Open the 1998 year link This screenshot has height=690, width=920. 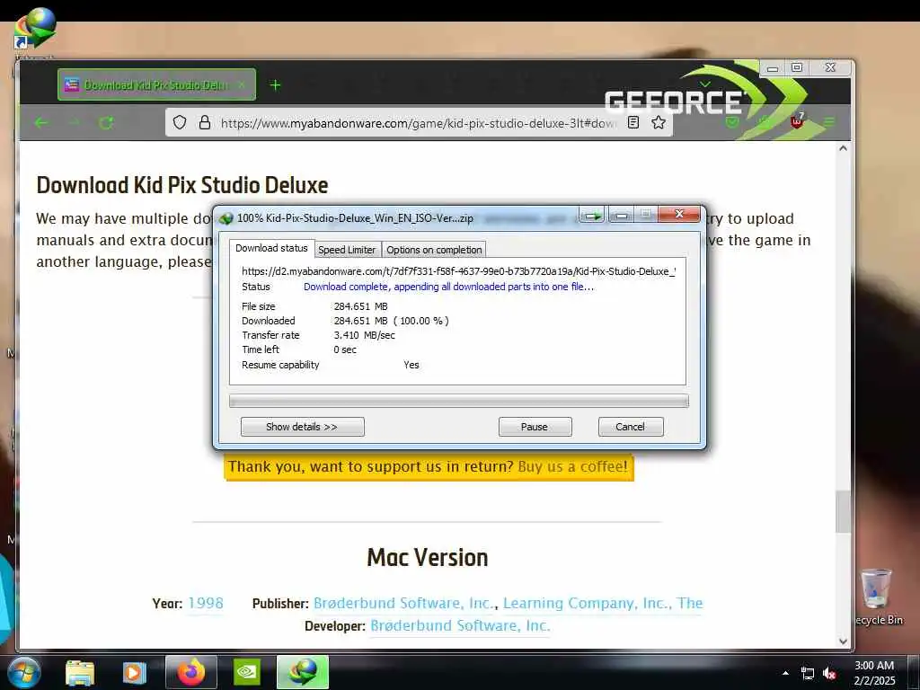click(x=206, y=604)
